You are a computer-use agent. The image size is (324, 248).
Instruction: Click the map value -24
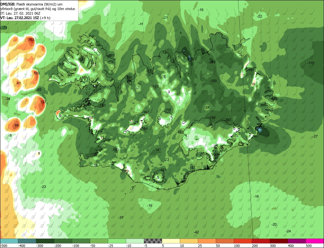pyautogui.click(x=288, y=231)
